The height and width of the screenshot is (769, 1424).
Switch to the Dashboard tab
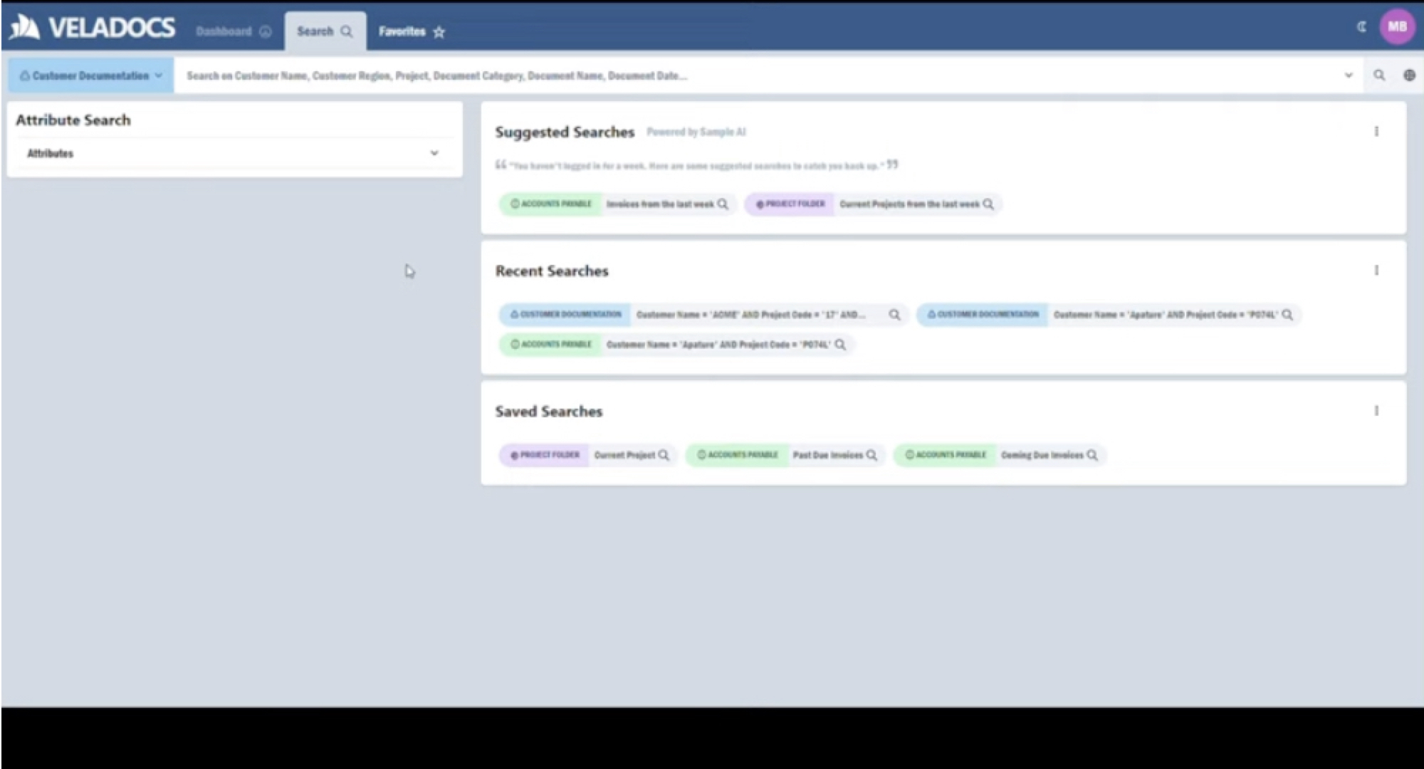click(x=233, y=31)
